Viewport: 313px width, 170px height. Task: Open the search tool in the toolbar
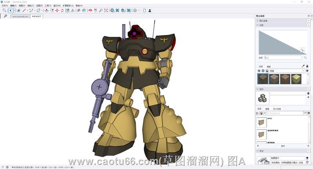[x=4, y=10]
